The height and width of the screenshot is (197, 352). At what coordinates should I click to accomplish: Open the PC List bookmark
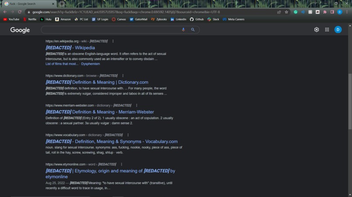pyautogui.click(x=82, y=20)
